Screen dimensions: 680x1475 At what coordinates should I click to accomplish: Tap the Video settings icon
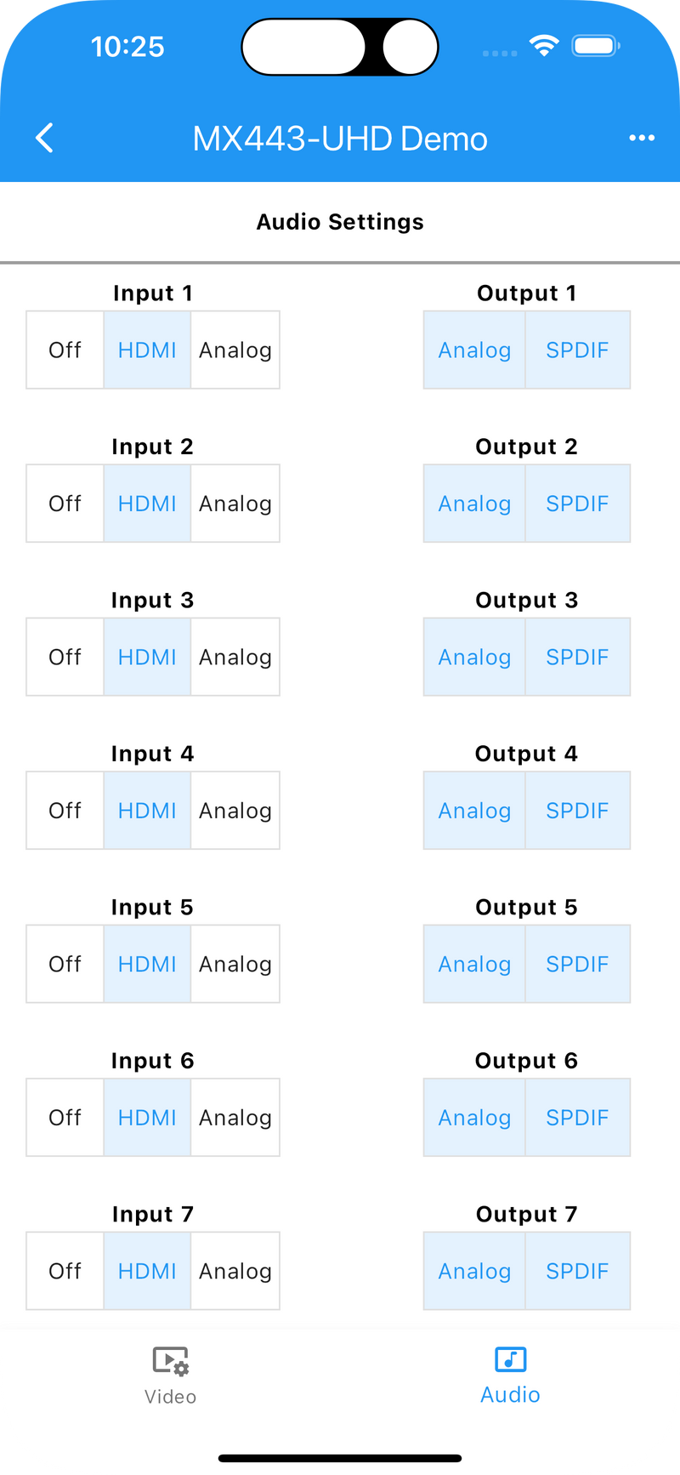point(170,1361)
